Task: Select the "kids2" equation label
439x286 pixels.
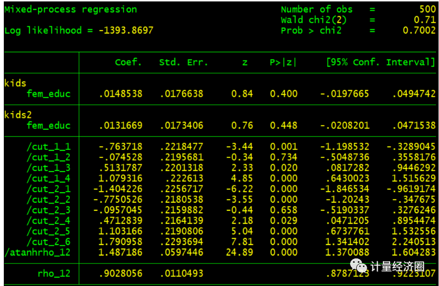Action: pos(18,115)
